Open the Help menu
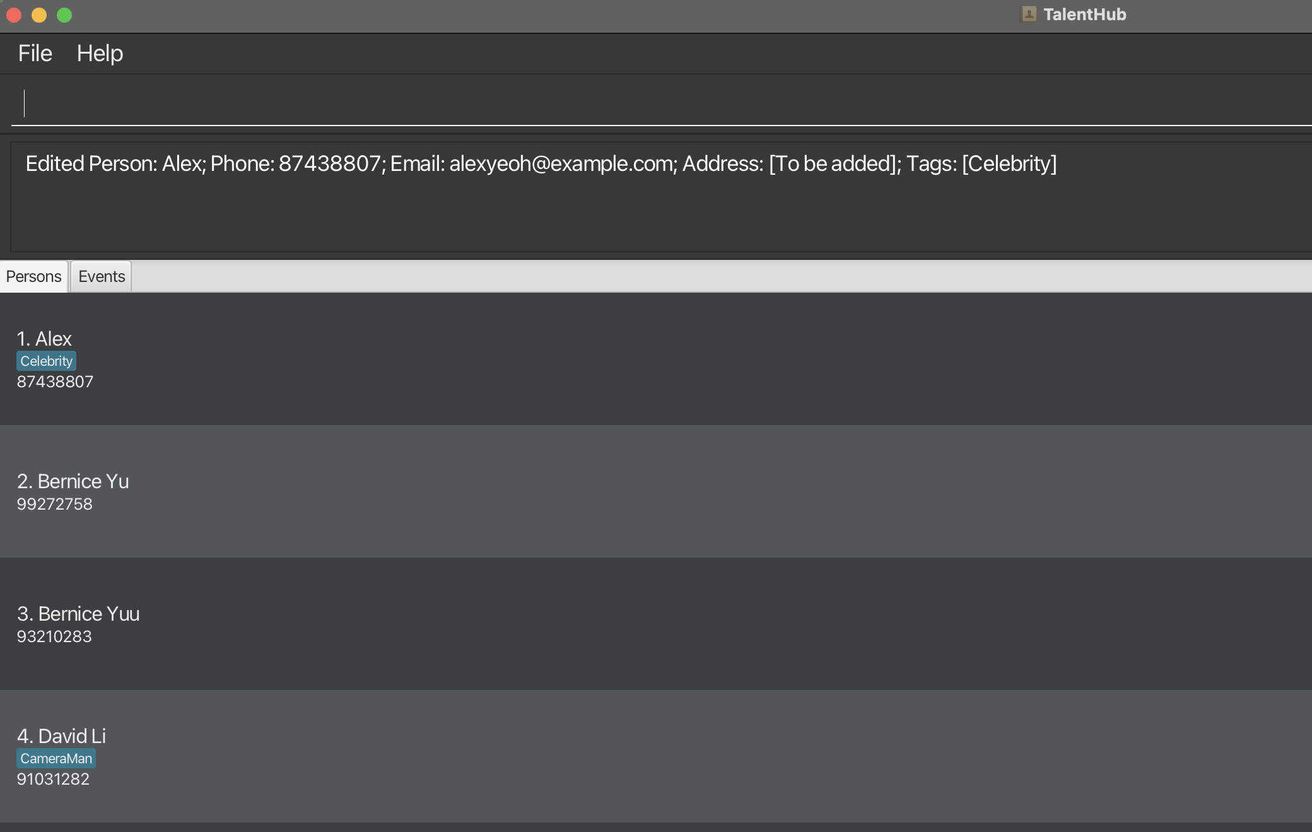The height and width of the screenshot is (832, 1312). click(x=100, y=54)
